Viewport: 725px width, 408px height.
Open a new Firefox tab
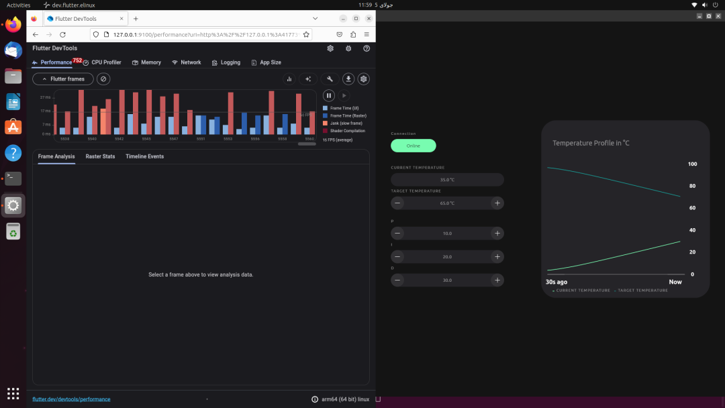[x=136, y=19]
